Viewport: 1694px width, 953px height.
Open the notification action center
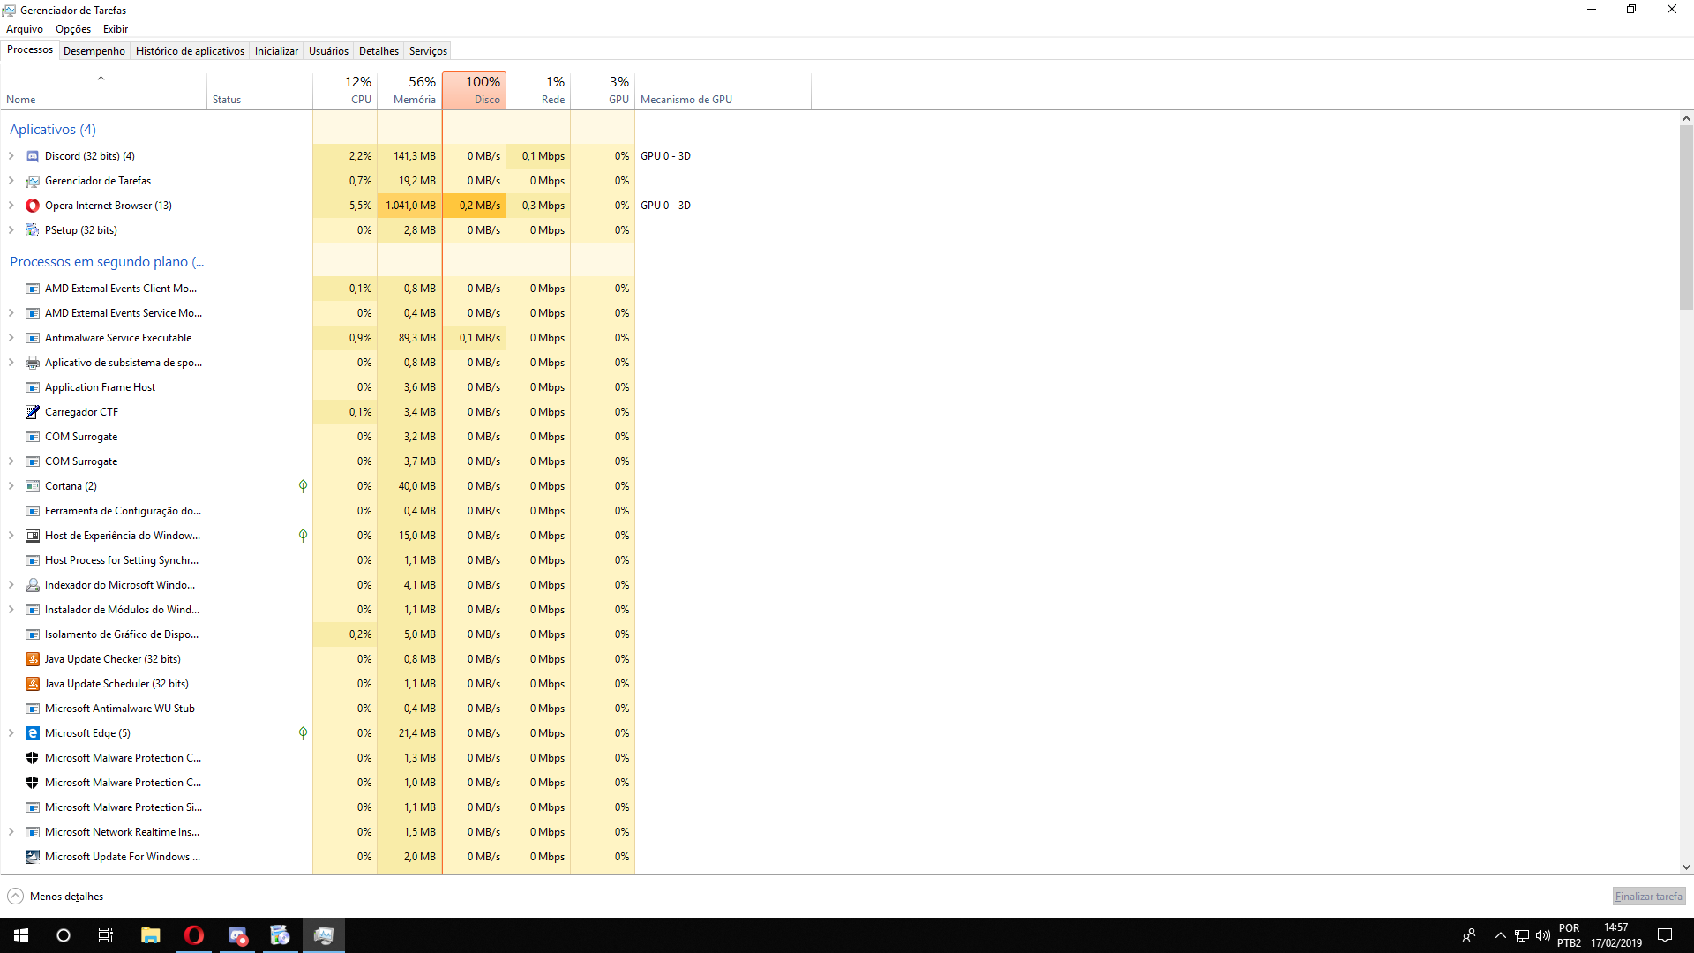(x=1665, y=935)
